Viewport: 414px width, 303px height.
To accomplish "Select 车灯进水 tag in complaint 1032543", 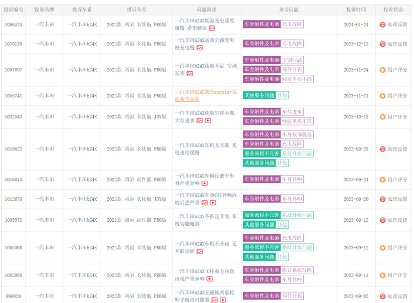I will point(292,112).
